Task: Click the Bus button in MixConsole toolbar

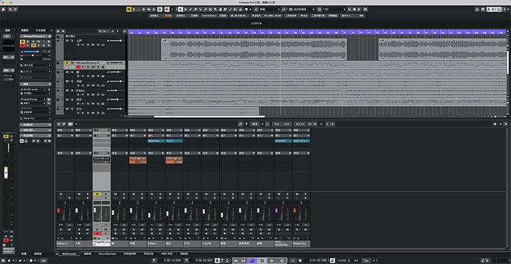Action: pyautogui.click(x=277, y=124)
